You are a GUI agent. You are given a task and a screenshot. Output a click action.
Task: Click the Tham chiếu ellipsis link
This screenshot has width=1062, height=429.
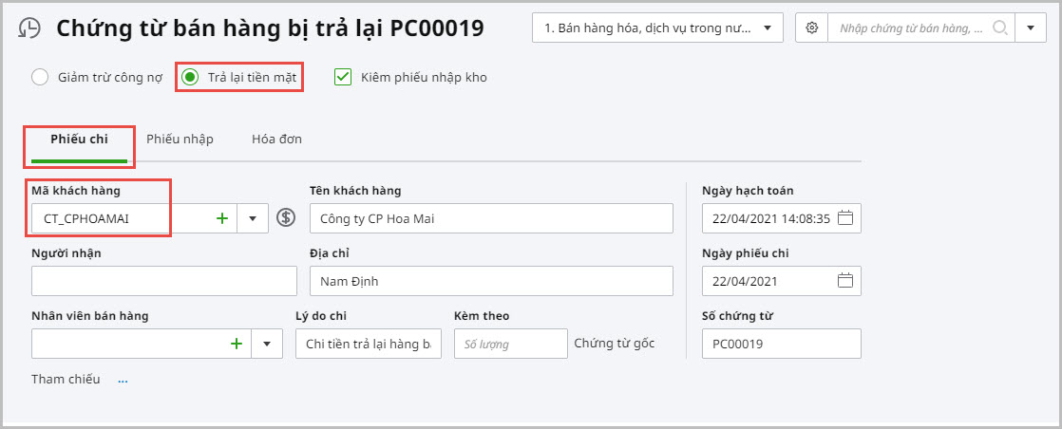tap(123, 380)
